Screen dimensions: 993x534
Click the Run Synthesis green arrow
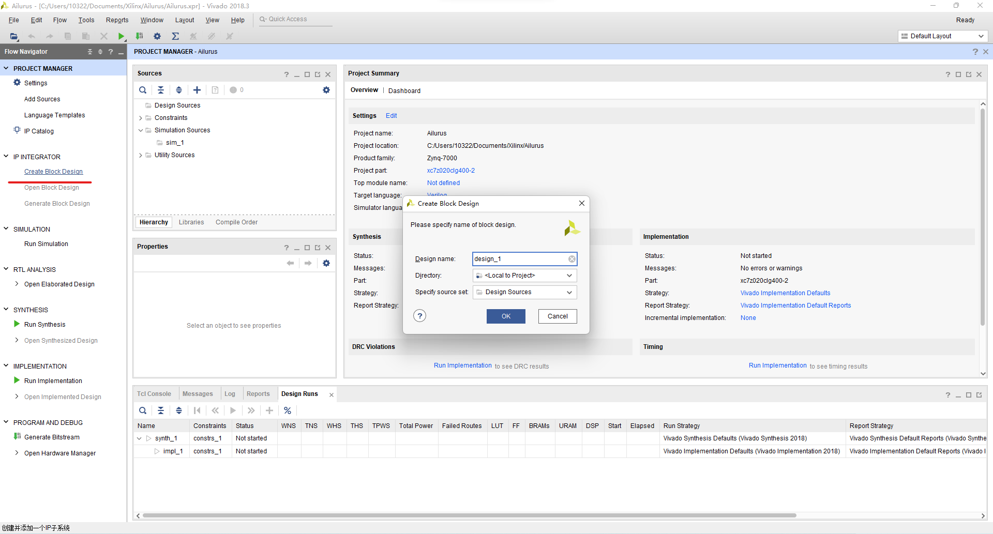[x=17, y=324]
